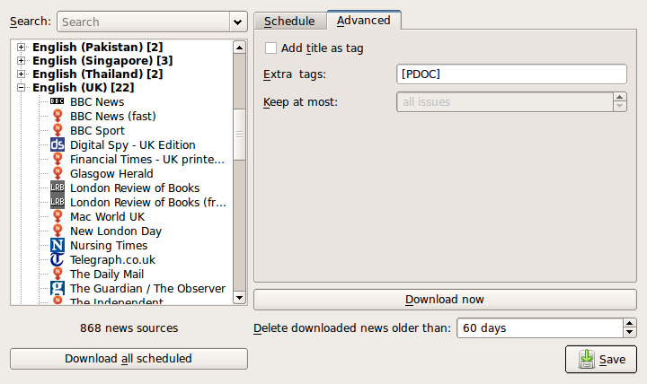Click the Telegraph.co.uk icon
Screen dimensions: 647x384
tap(58, 259)
